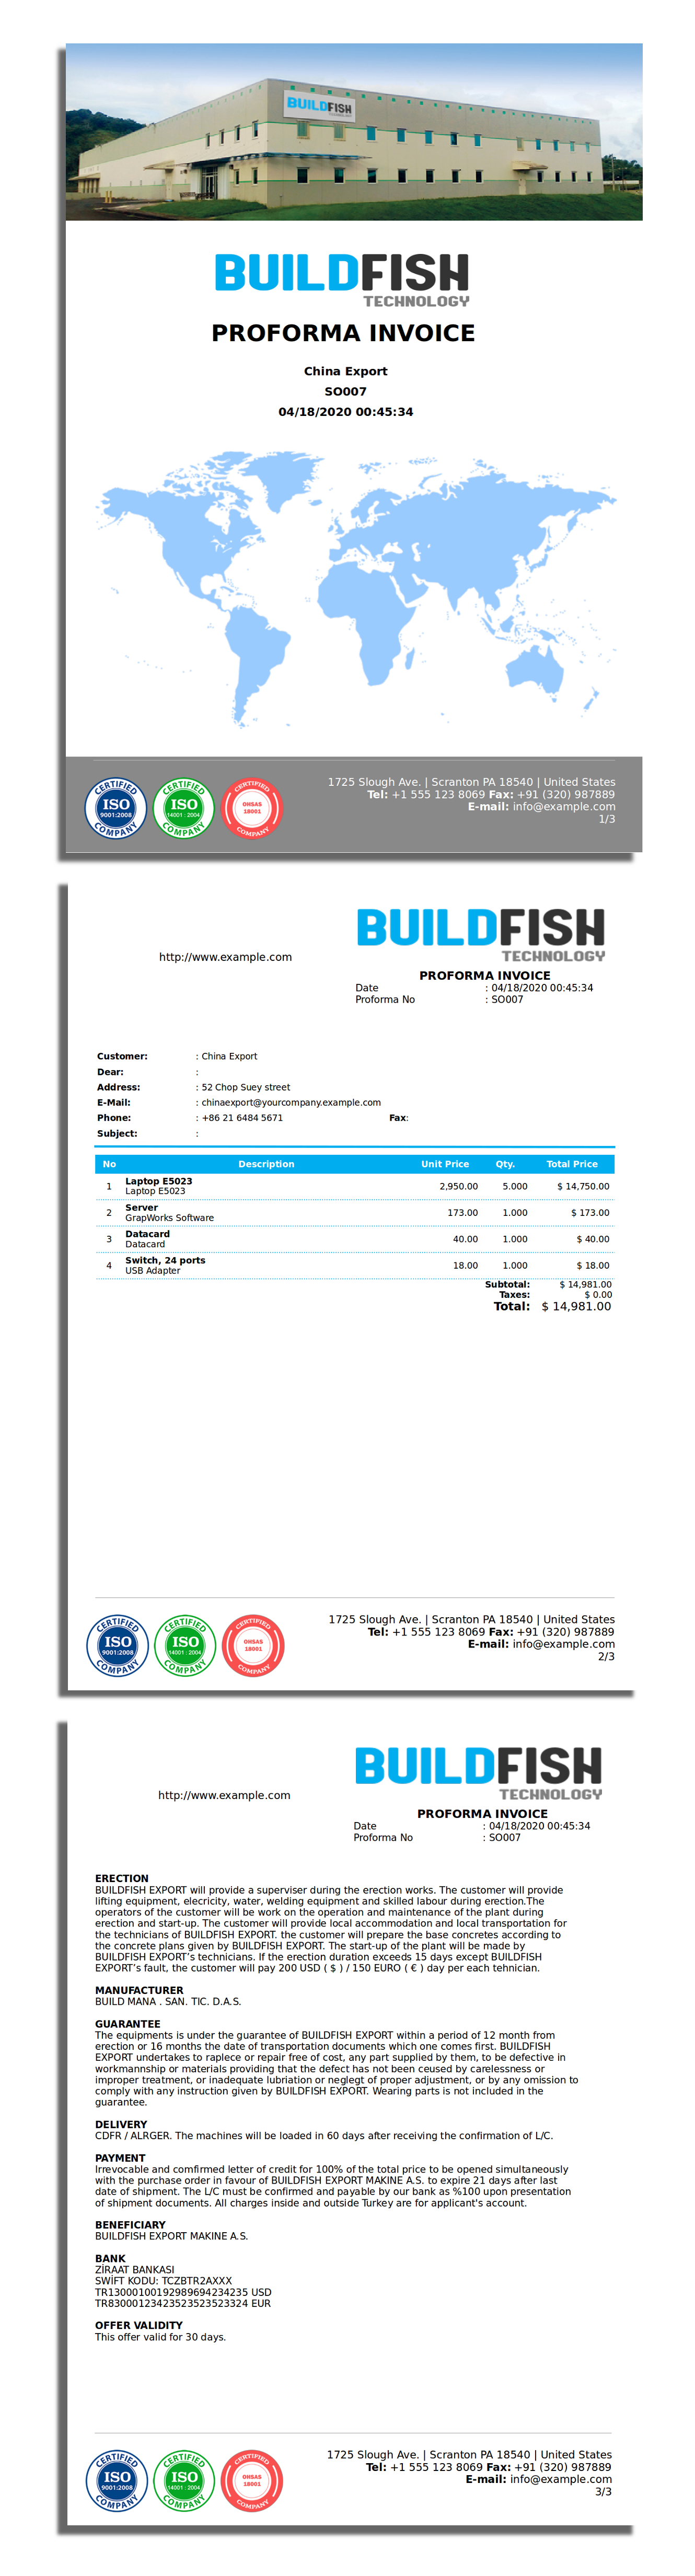Click the "1/3" page number
The width and height of the screenshot is (695, 2576).
(607, 819)
